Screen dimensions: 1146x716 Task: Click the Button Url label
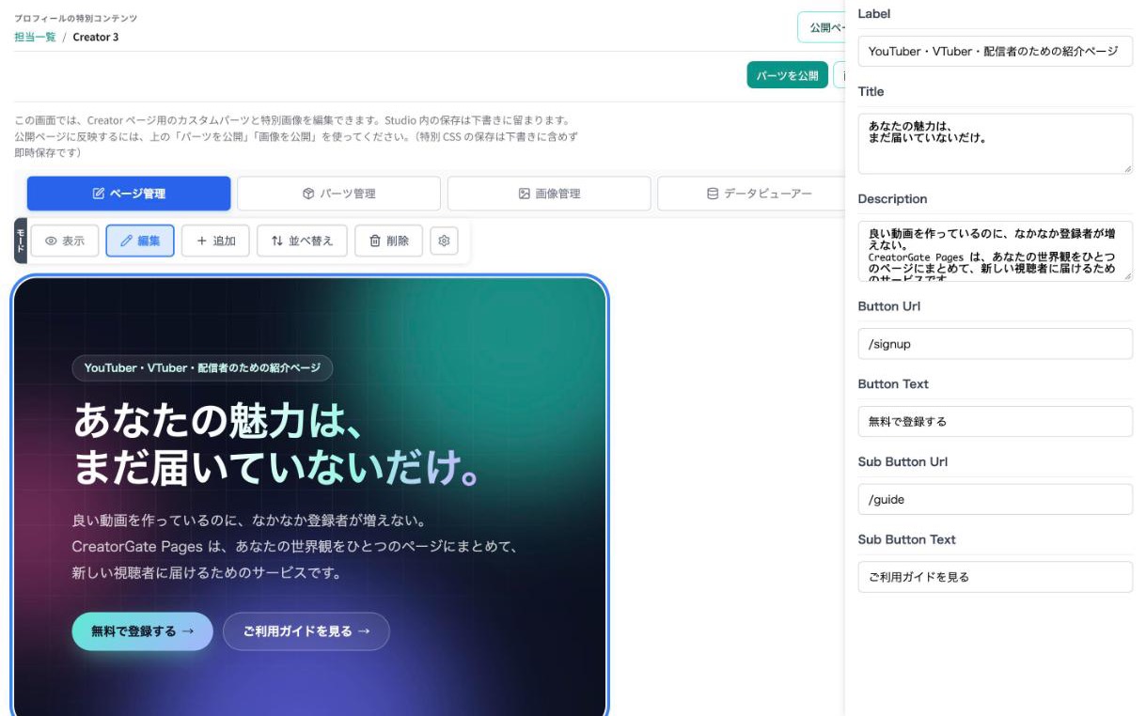[x=889, y=306]
